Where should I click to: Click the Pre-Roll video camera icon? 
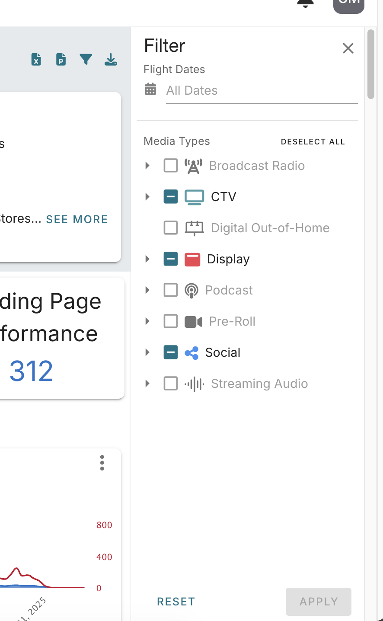(x=194, y=321)
